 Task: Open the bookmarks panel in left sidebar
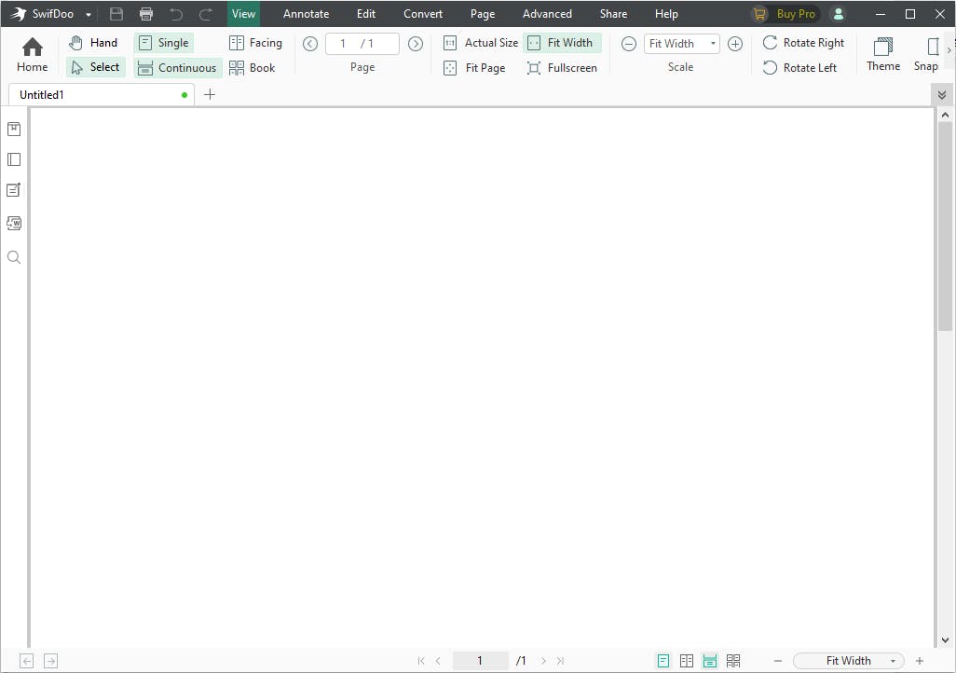click(x=14, y=129)
